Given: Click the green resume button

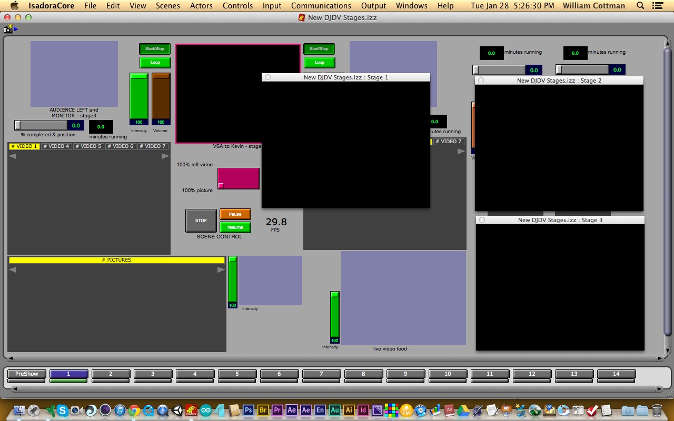Looking at the screenshot, I should tap(235, 227).
